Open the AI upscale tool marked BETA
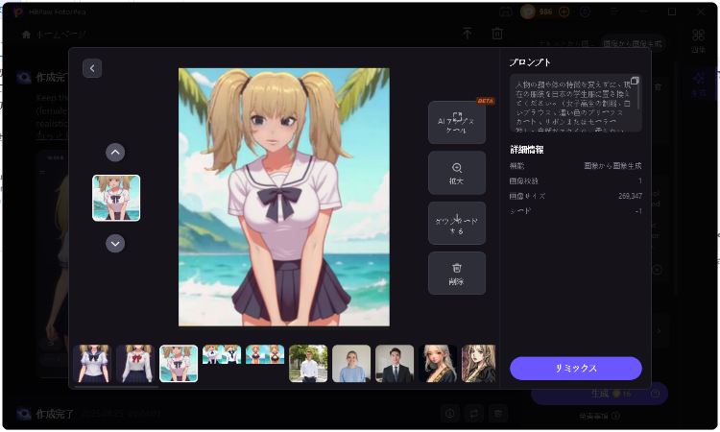 point(457,122)
